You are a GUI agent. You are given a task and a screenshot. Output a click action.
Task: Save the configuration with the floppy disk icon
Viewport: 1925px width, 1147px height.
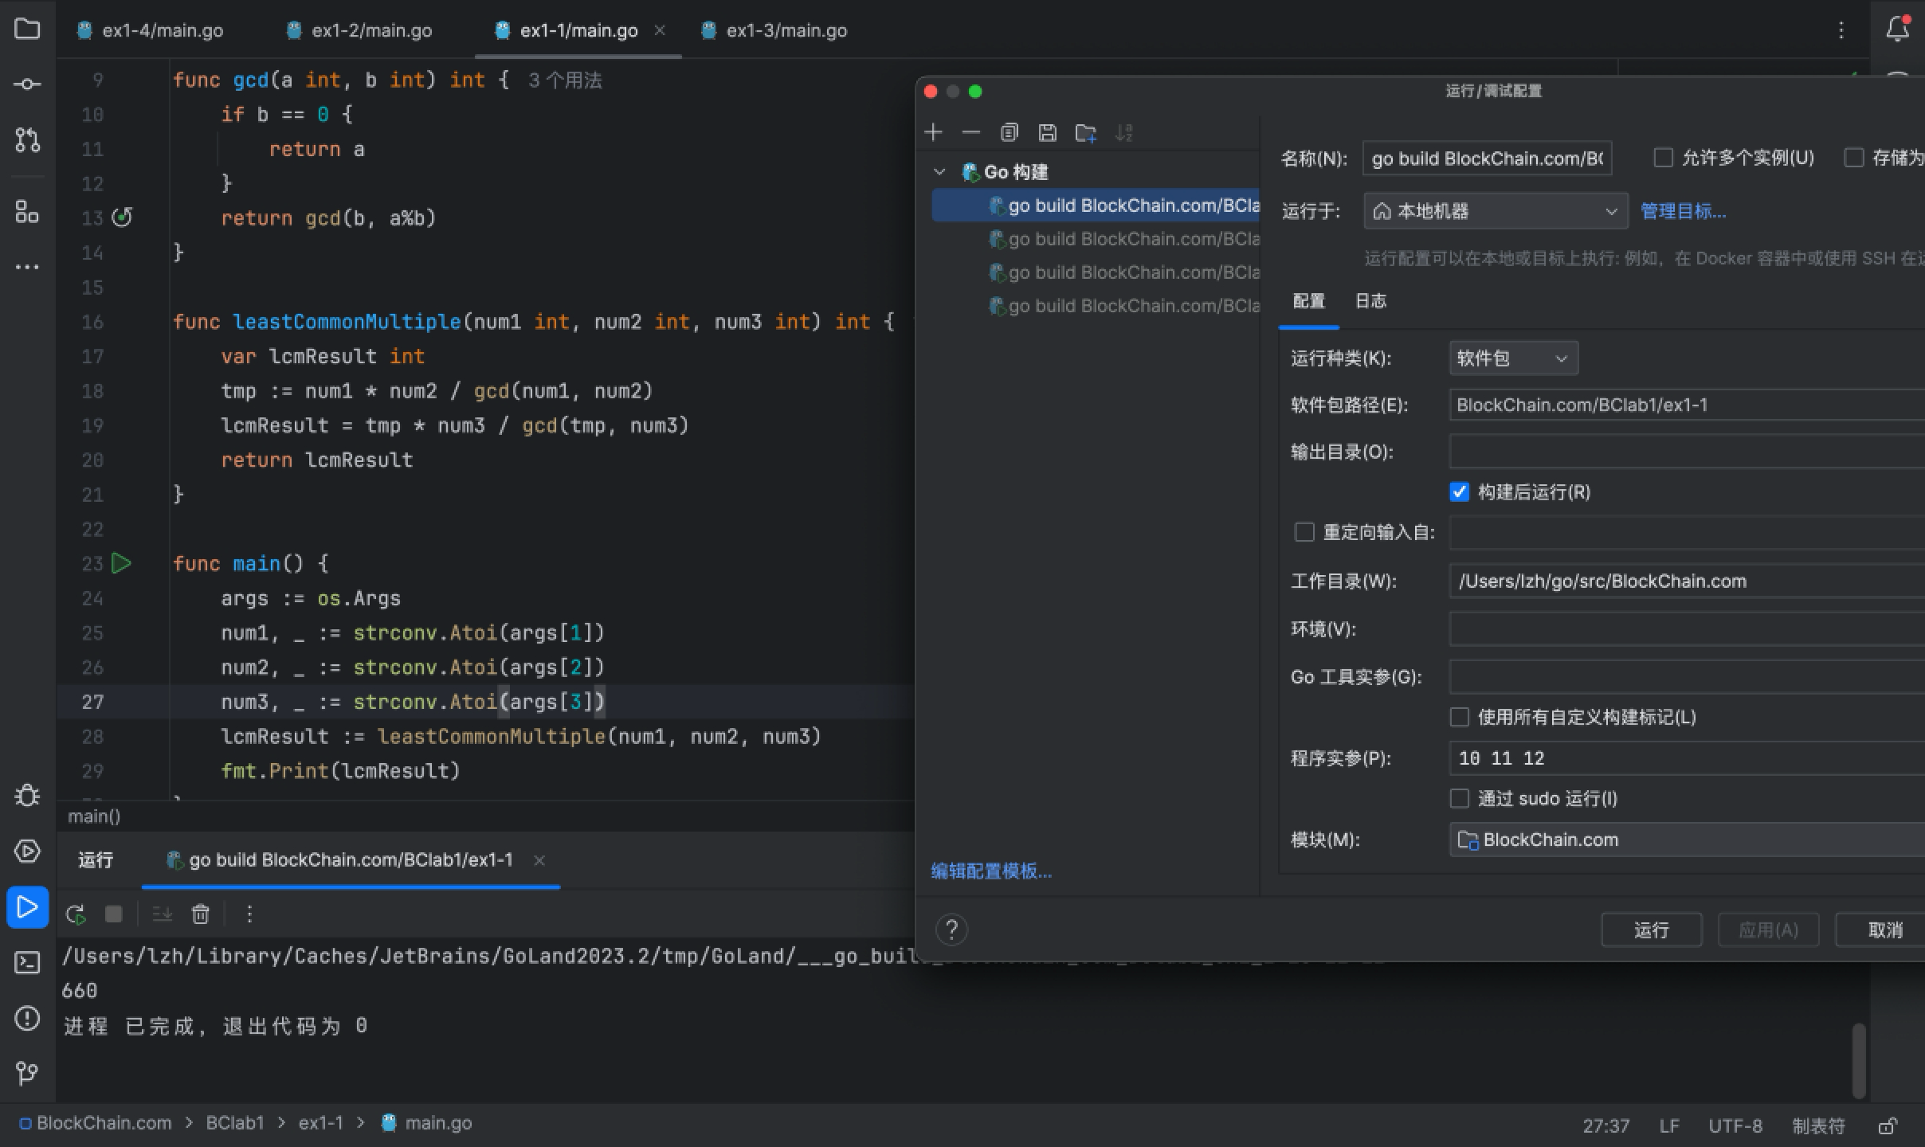coord(1047,132)
